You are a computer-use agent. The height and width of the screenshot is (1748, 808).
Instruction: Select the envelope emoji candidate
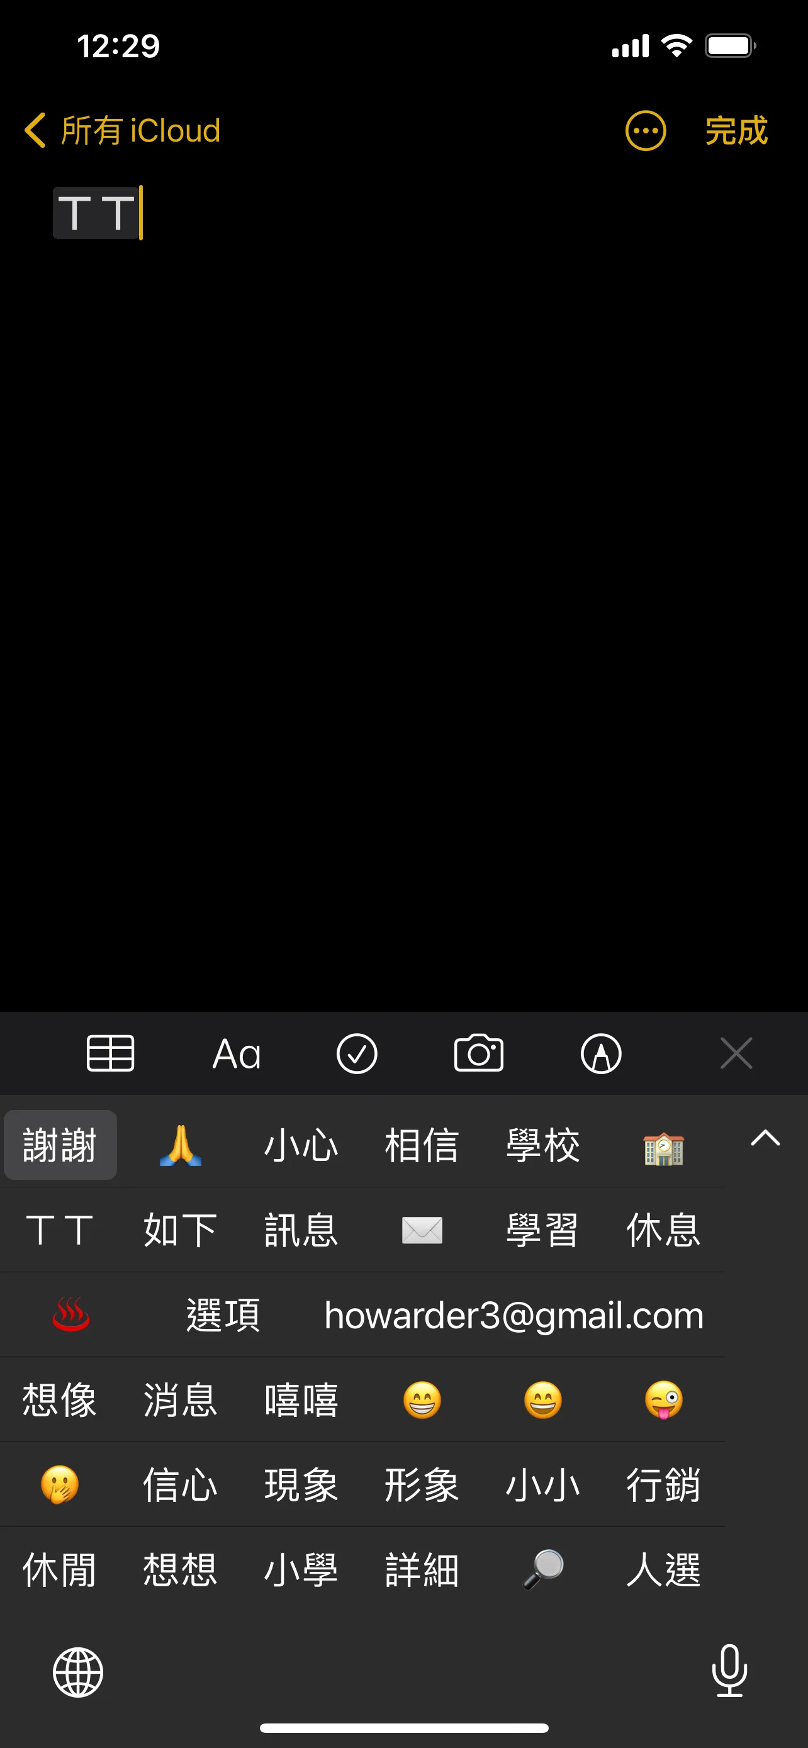point(422,1230)
